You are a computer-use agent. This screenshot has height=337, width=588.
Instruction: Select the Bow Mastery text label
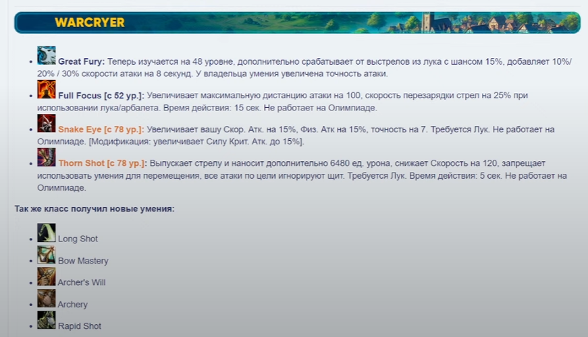83,261
